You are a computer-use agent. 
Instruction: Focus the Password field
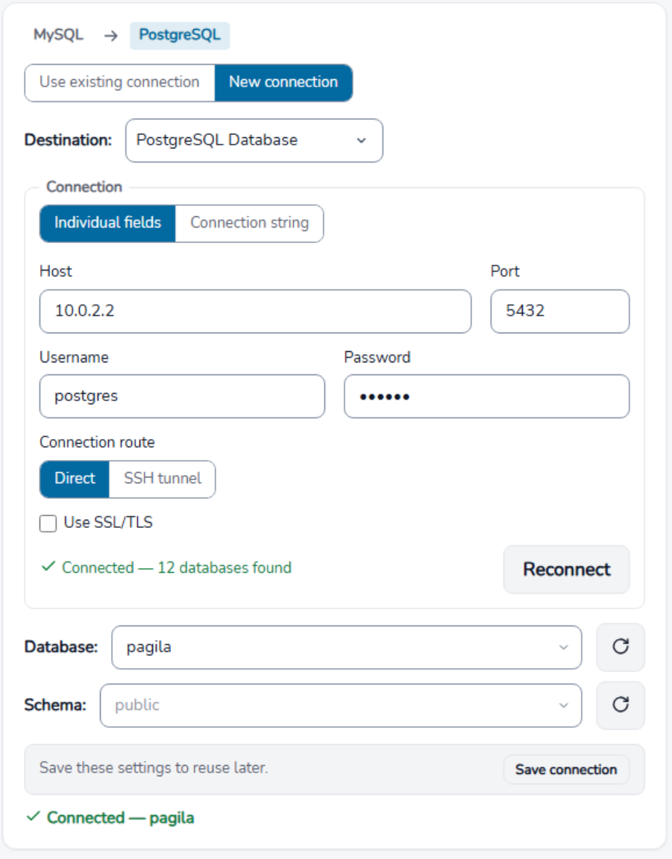click(x=487, y=396)
